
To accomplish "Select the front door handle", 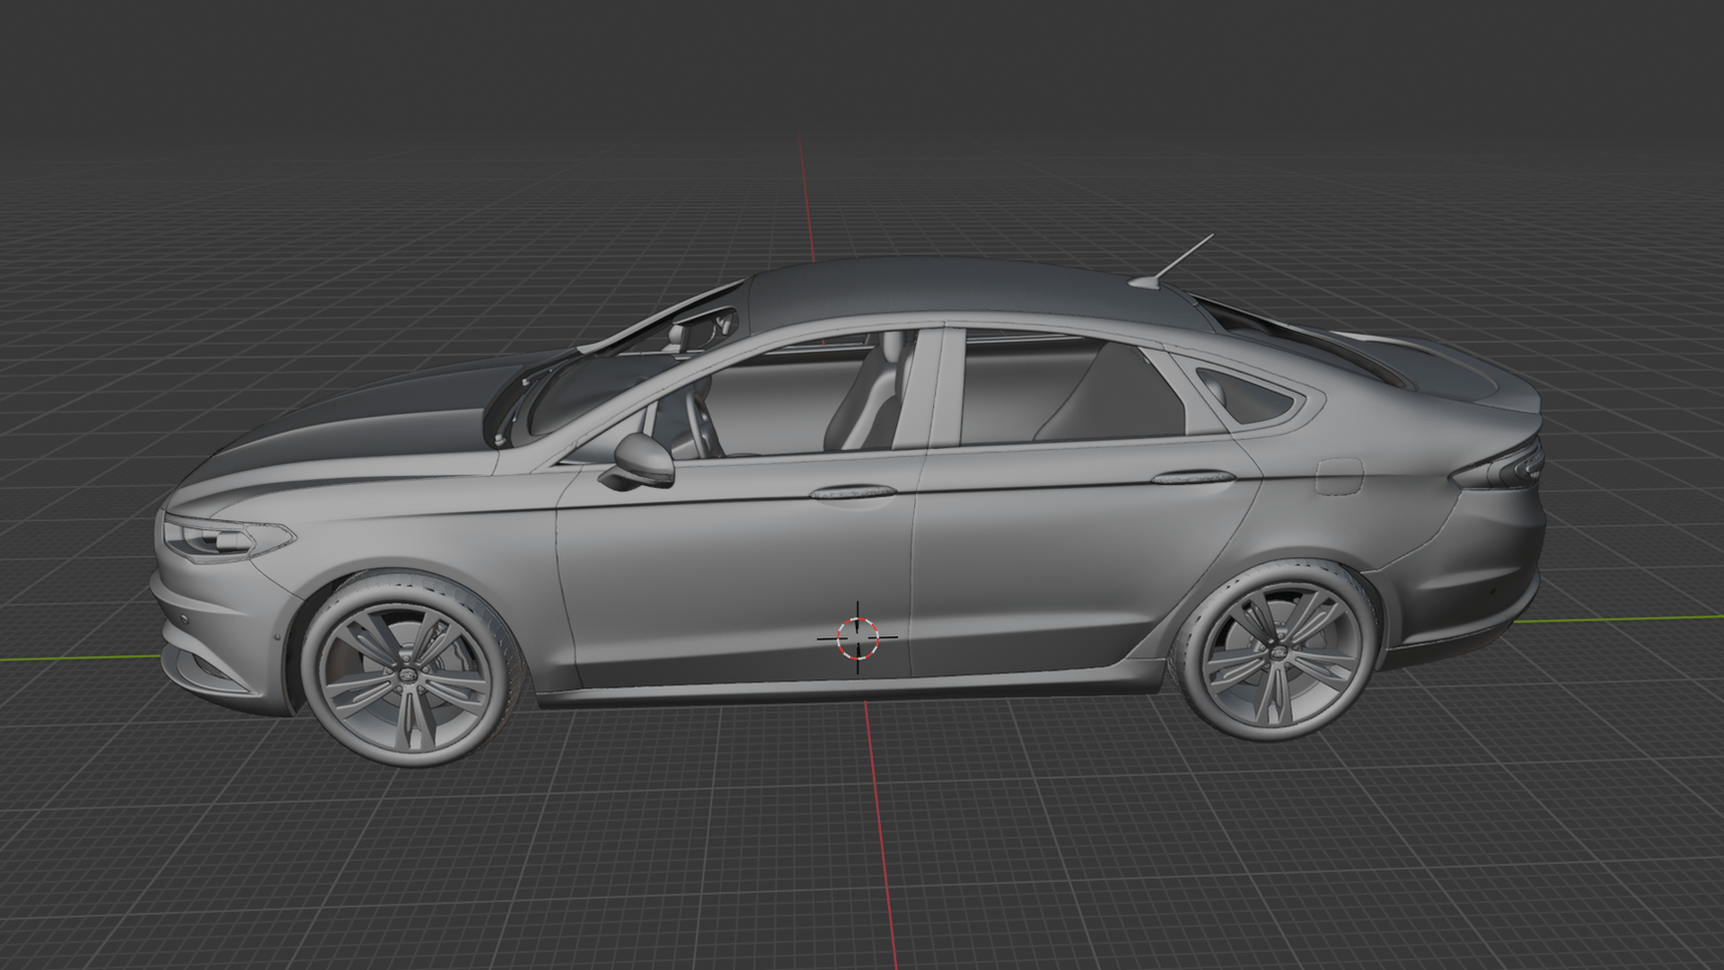I will [x=853, y=492].
